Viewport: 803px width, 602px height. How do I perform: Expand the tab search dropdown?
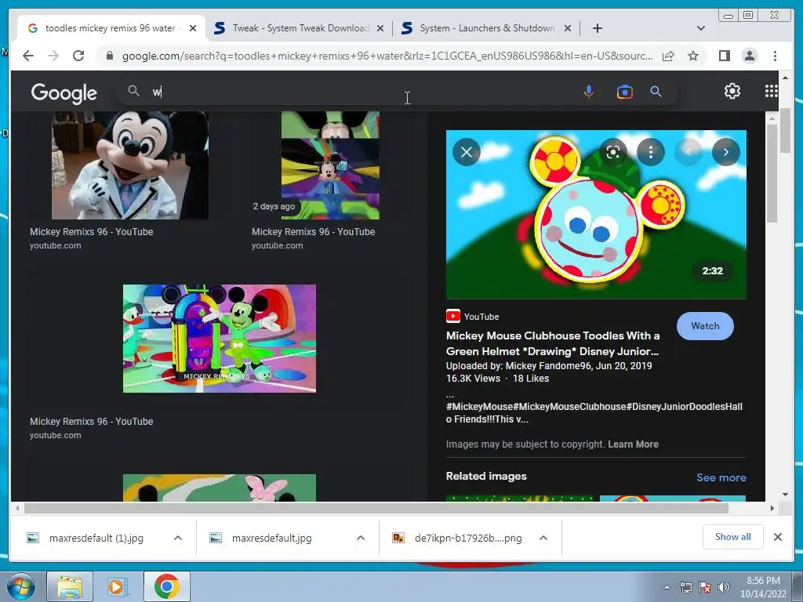701,28
